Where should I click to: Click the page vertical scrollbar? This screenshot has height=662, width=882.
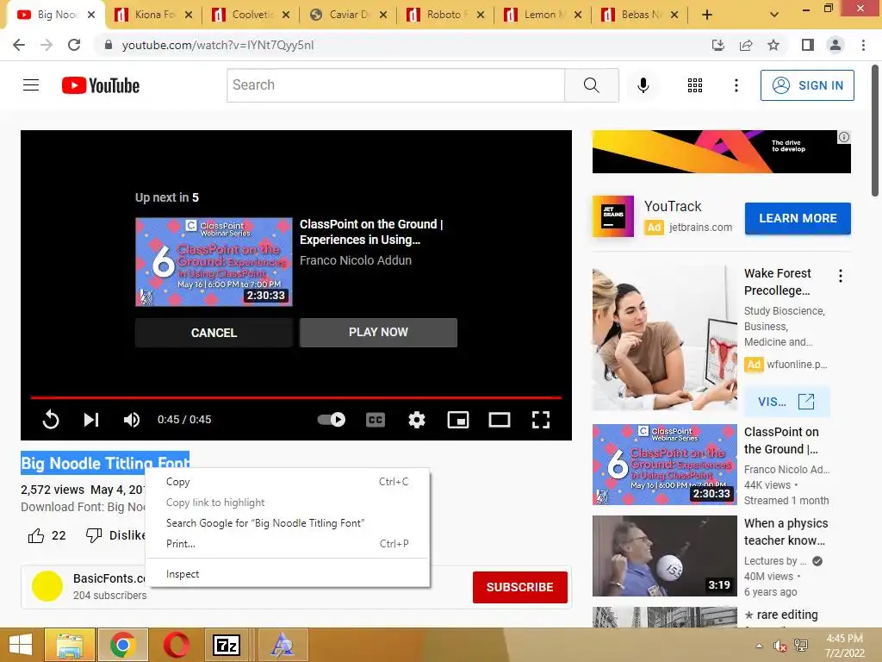(x=875, y=131)
